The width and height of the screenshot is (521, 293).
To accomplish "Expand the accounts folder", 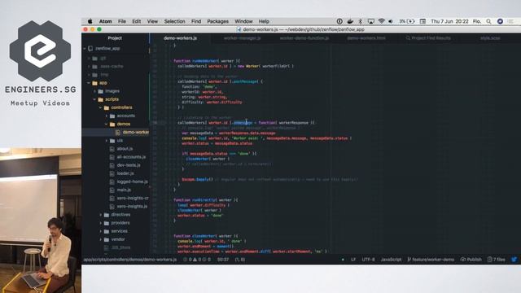I will [x=107, y=116].
